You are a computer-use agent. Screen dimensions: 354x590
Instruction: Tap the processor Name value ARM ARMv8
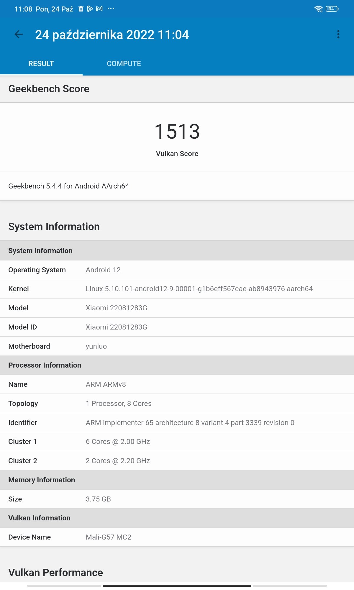pos(106,384)
